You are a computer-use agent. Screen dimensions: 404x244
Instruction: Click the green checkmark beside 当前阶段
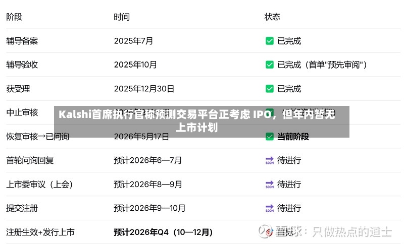pyautogui.click(x=270, y=137)
